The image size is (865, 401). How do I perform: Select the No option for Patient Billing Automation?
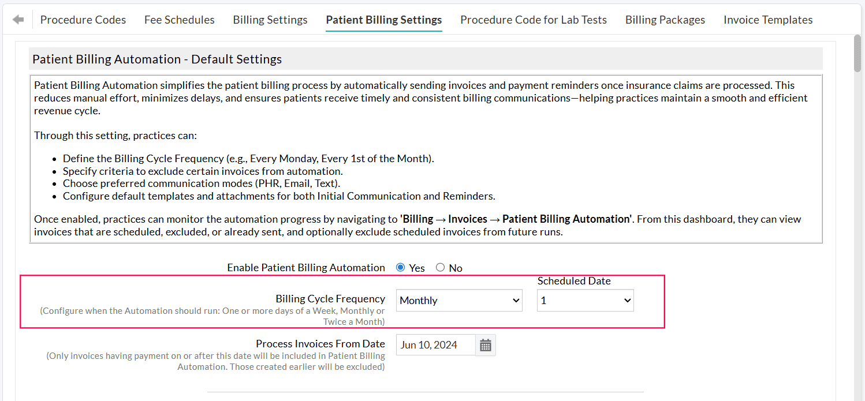[439, 267]
